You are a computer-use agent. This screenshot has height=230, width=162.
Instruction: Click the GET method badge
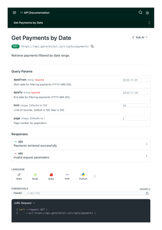point(15,46)
